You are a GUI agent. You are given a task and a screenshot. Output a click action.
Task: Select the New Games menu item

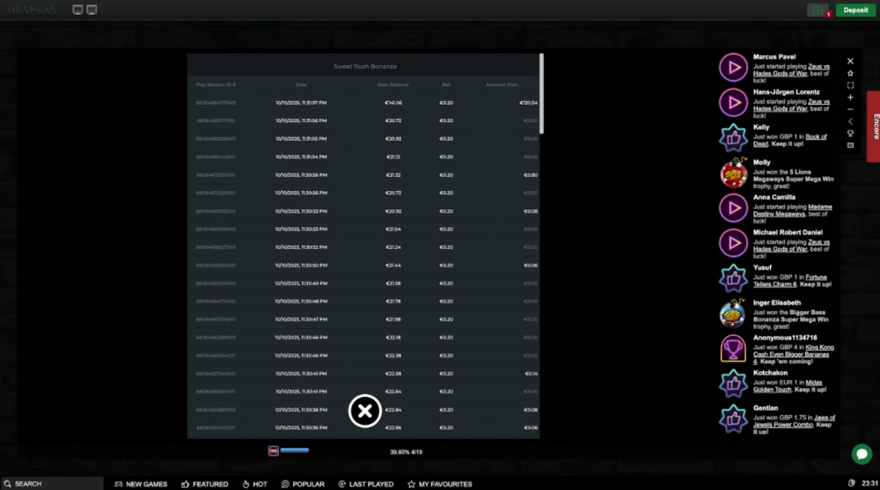click(141, 484)
